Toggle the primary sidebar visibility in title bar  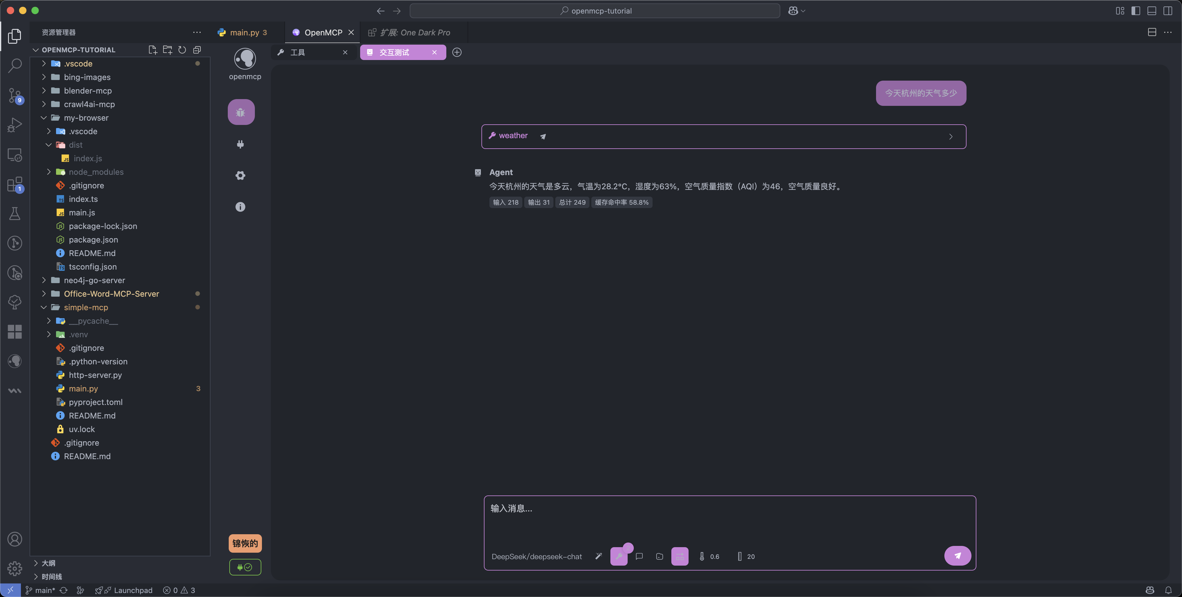click(1136, 10)
